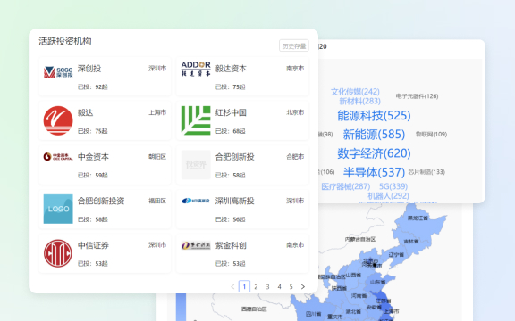Click the 中金资本 CICC Capital logo
This screenshot has height=321, width=515.
click(58, 157)
